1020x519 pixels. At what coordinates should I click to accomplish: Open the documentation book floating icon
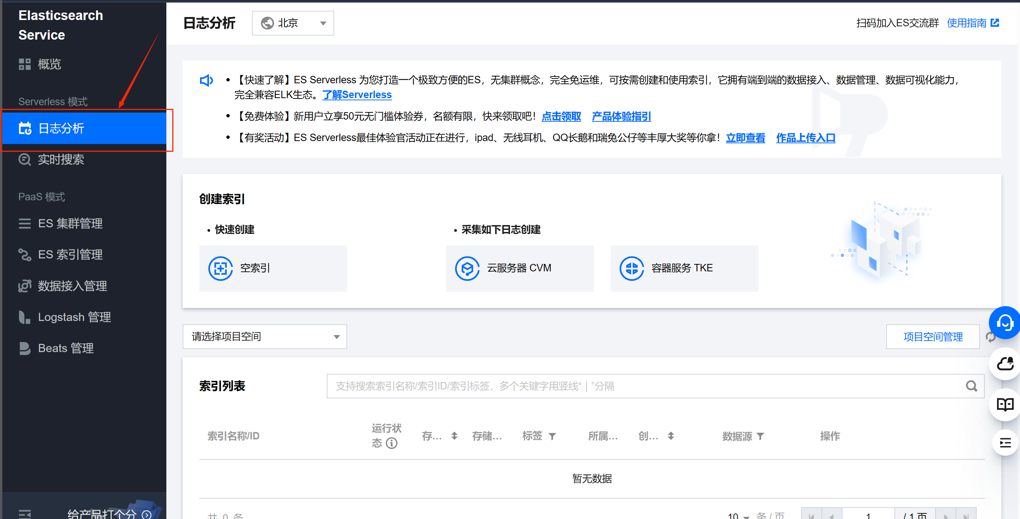[1004, 404]
